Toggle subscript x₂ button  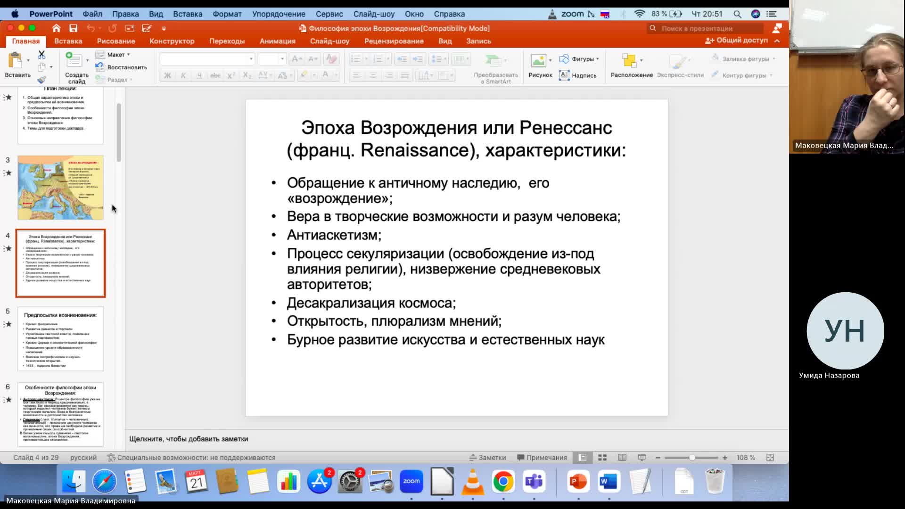click(247, 75)
